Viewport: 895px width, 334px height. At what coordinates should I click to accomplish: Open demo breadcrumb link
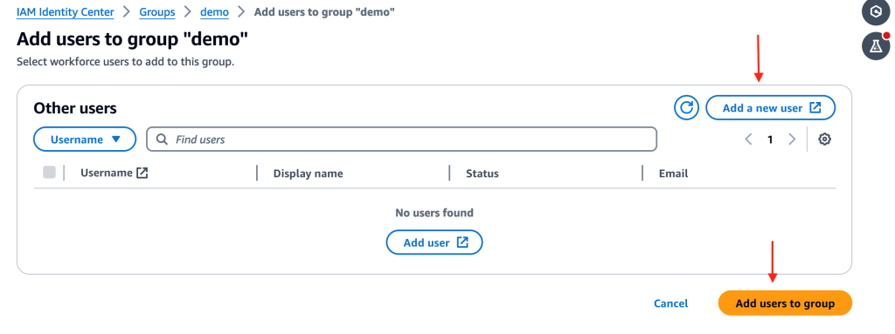tap(215, 11)
